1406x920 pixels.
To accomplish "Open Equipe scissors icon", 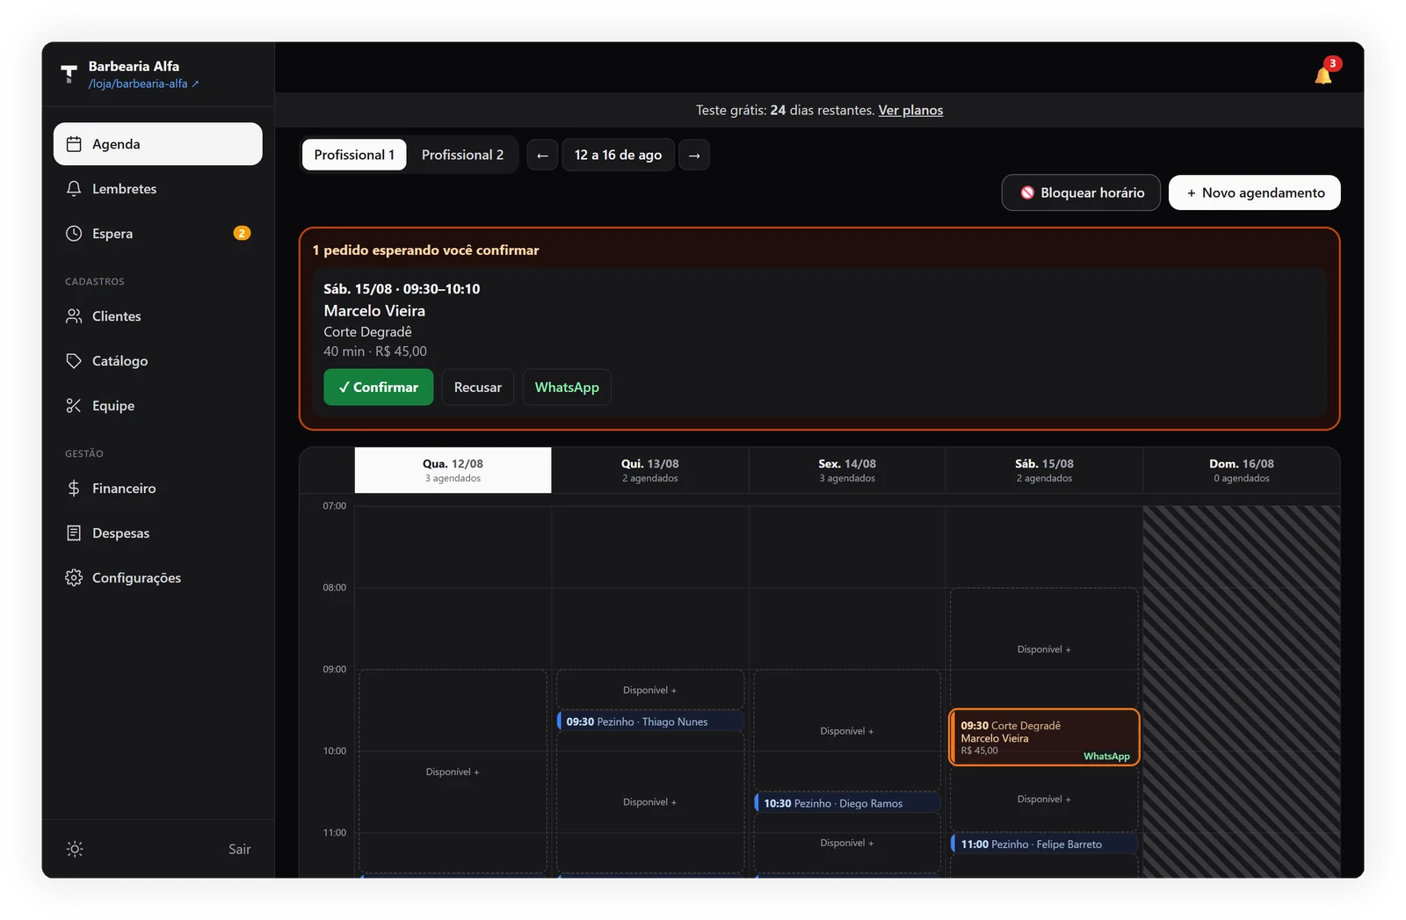I will point(74,405).
